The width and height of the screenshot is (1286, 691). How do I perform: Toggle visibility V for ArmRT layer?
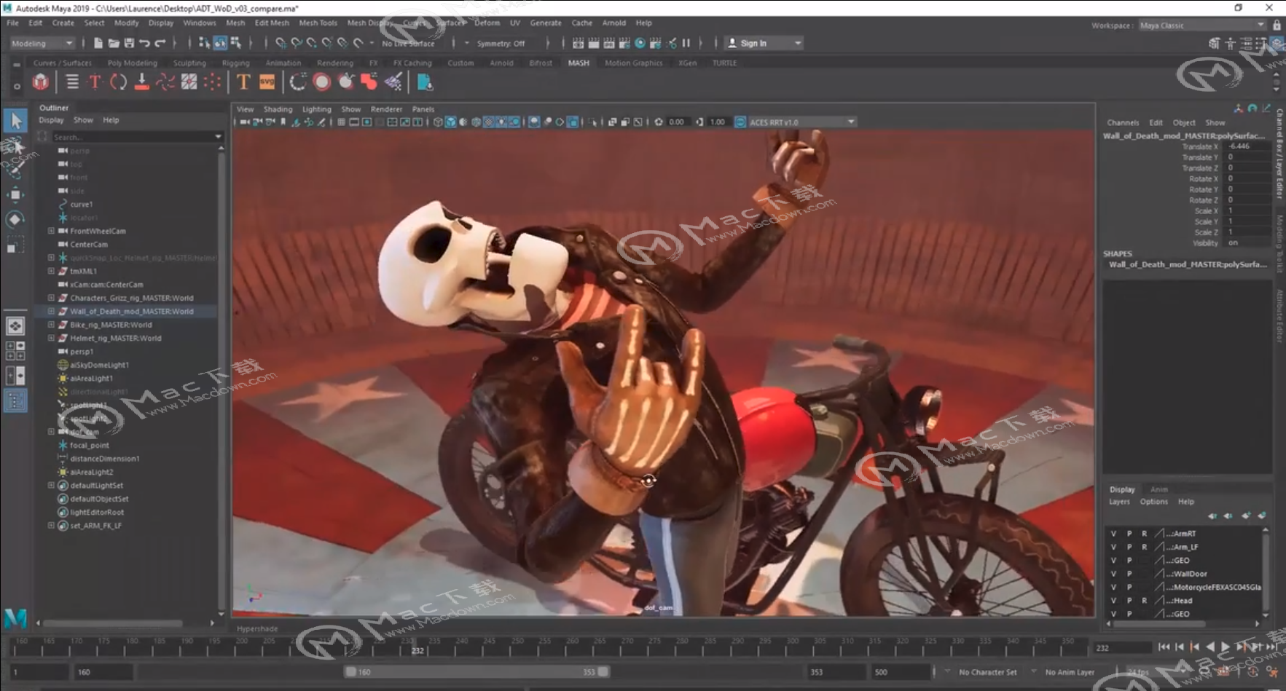(x=1113, y=534)
